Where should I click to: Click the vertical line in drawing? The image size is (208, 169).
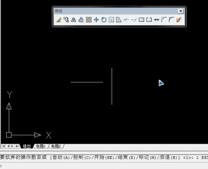(112, 86)
